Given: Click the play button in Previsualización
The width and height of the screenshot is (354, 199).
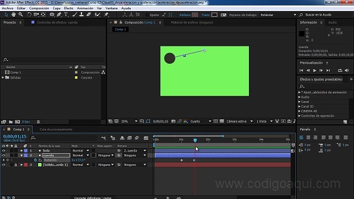Looking at the screenshot, I should (315, 70).
